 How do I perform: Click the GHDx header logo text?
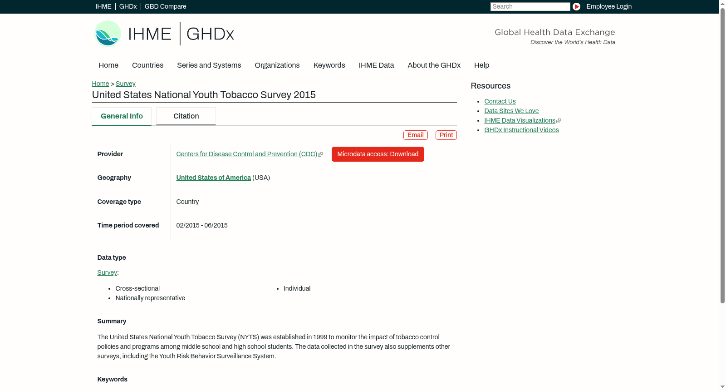pyautogui.click(x=210, y=34)
